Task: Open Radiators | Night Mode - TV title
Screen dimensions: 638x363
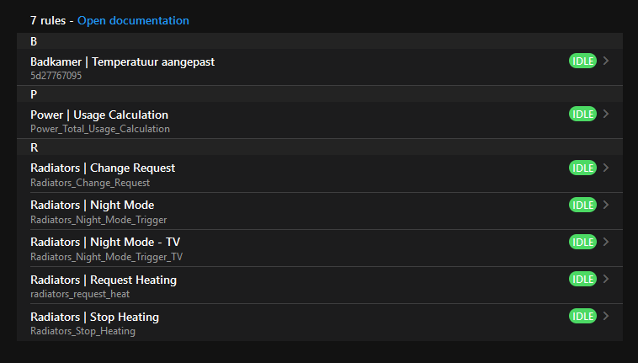Action: tap(105, 242)
